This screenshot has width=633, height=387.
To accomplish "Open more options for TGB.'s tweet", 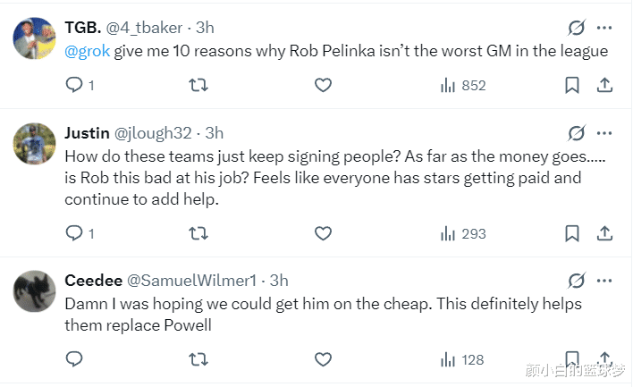I will tap(605, 28).
